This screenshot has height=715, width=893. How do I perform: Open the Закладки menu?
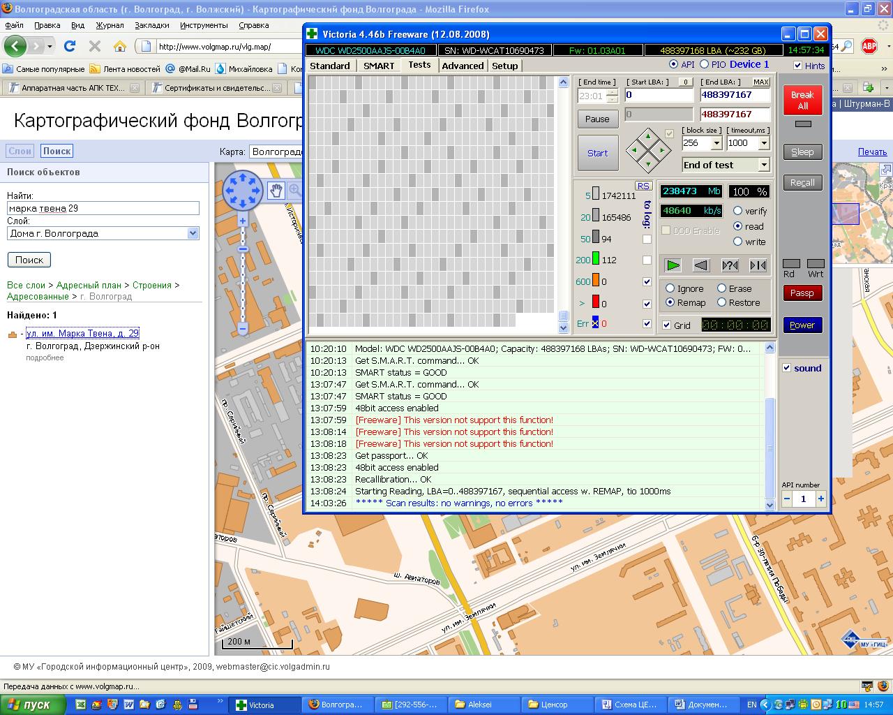tap(151, 25)
